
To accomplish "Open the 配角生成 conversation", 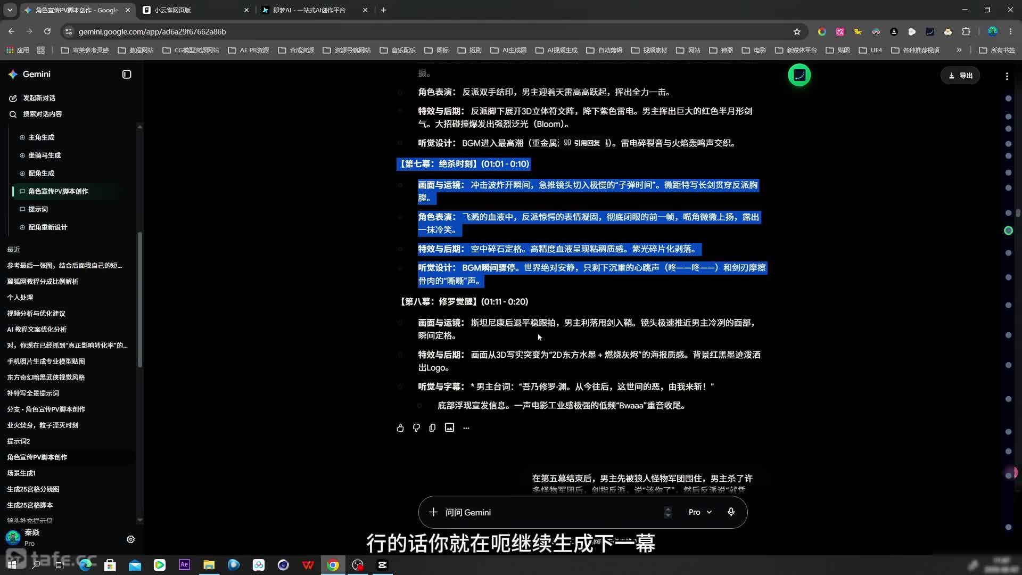I will (41, 174).
